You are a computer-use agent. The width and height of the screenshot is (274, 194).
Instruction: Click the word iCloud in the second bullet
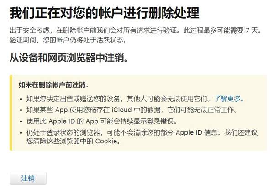(121, 110)
